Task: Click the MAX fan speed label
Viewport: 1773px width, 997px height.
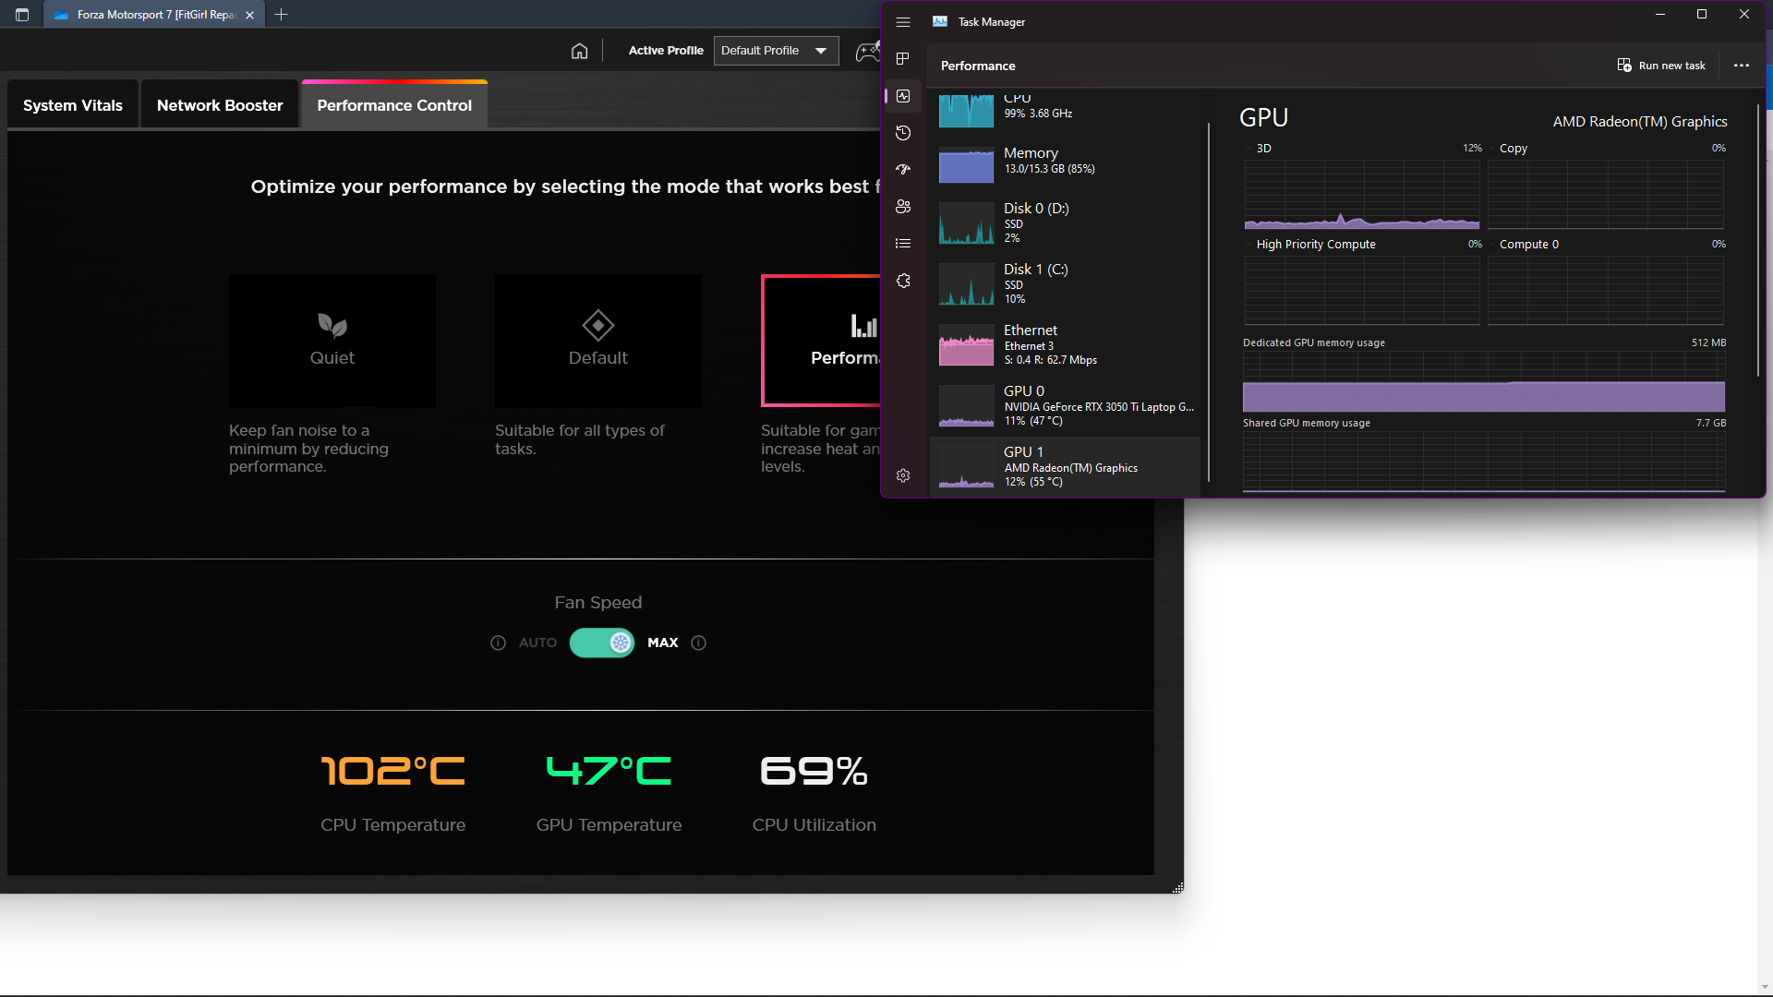Action: click(x=663, y=643)
